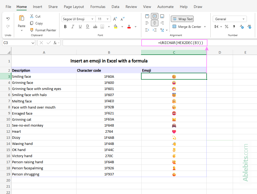This screenshot has width=257, height=194.
Task: Click the Insert Function fx icon
Action: coord(55,43)
